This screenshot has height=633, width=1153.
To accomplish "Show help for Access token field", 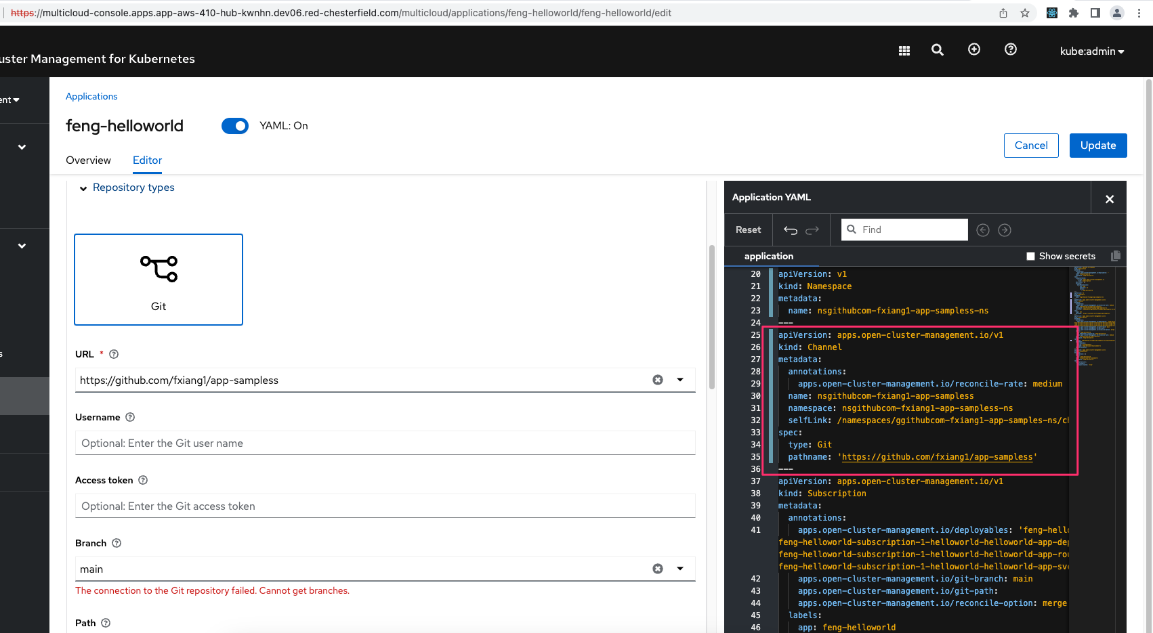I will pyautogui.click(x=143, y=480).
